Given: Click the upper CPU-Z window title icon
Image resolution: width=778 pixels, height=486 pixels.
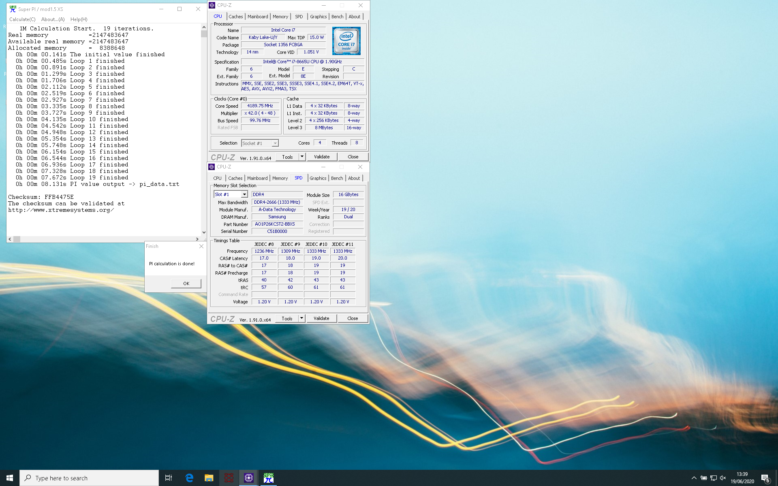Looking at the screenshot, I should coord(212,5).
